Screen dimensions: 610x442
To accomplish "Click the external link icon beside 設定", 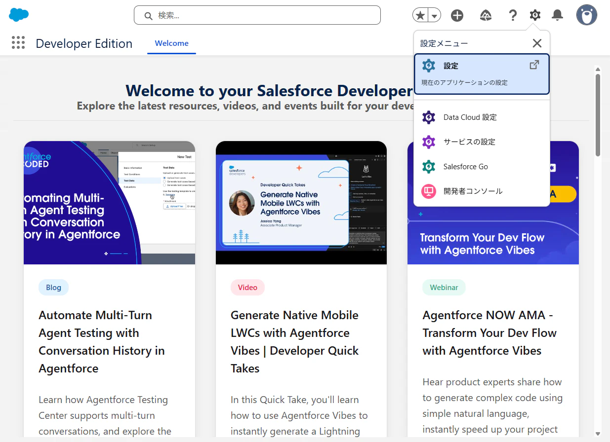I will click(534, 65).
